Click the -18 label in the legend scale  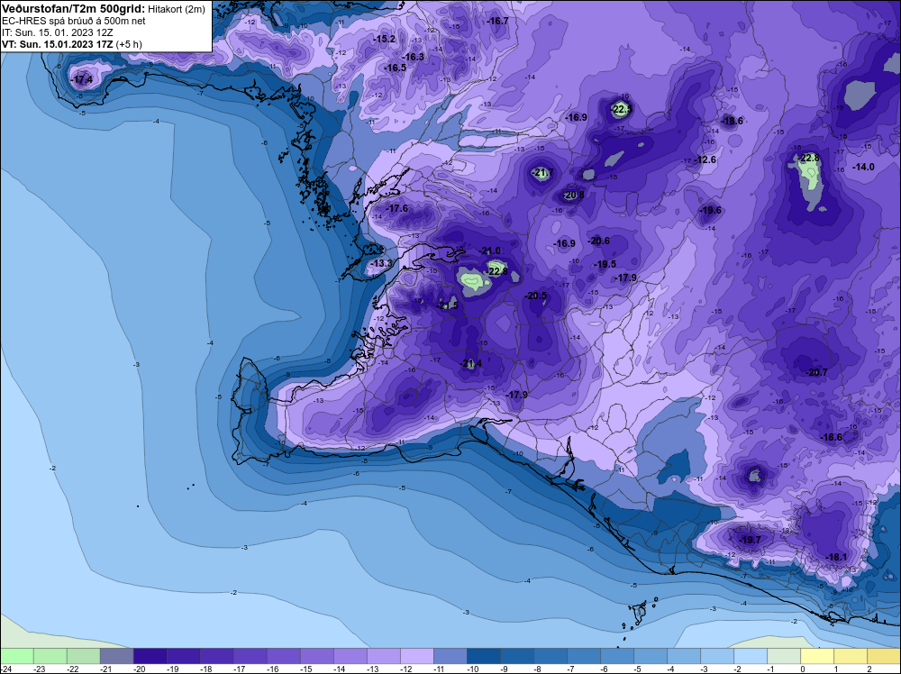(x=205, y=669)
